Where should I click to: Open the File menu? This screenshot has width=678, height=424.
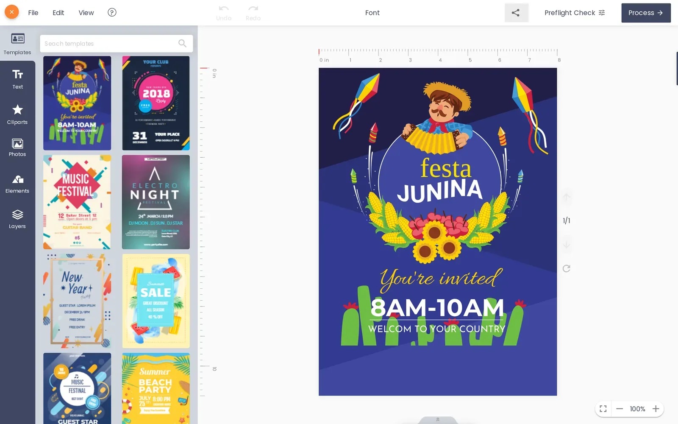[33, 13]
